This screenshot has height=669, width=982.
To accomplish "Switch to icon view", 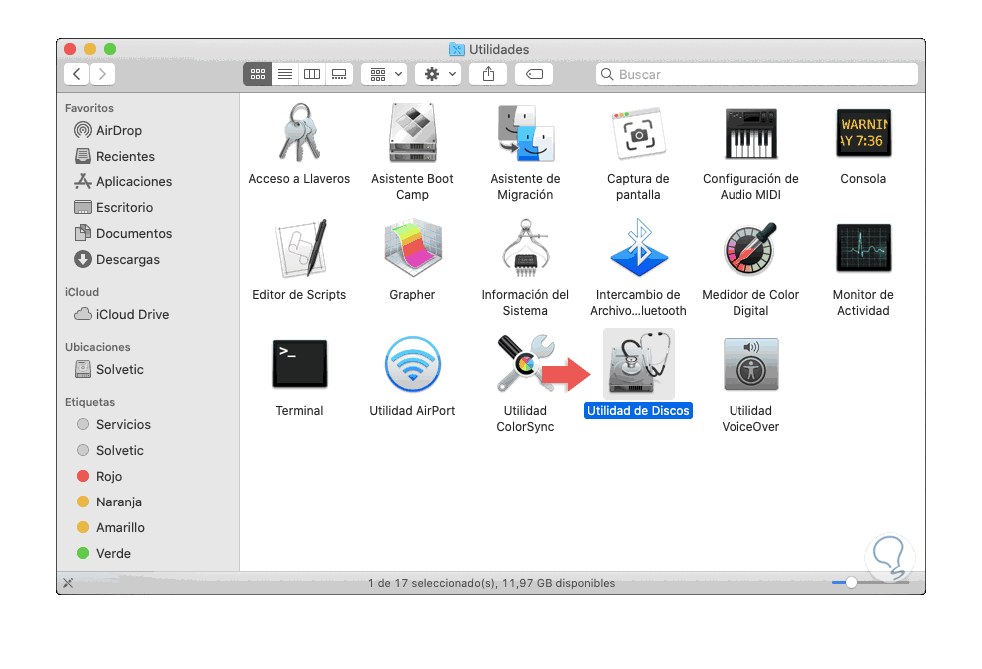I will pyautogui.click(x=257, y=74).
